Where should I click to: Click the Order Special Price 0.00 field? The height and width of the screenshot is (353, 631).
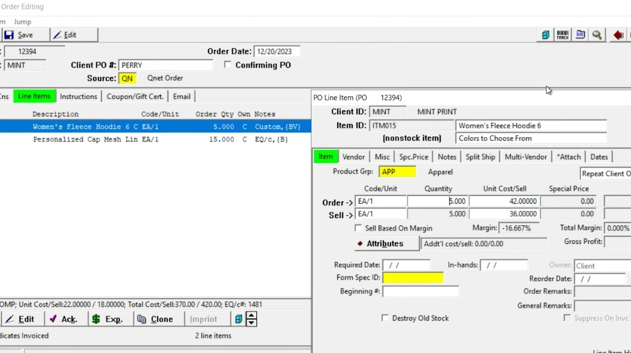point(568,201)
